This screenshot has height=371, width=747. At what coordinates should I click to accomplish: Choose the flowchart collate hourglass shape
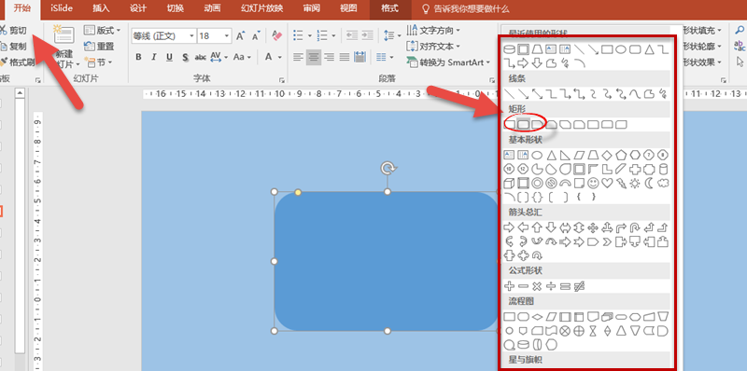coord(593,330)
